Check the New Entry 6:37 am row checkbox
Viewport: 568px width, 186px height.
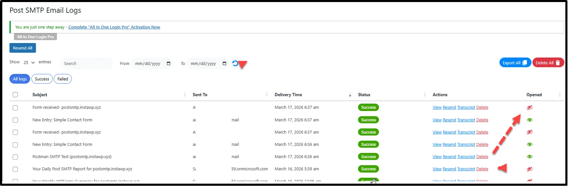pyautogui.click(x=15, y=120)
